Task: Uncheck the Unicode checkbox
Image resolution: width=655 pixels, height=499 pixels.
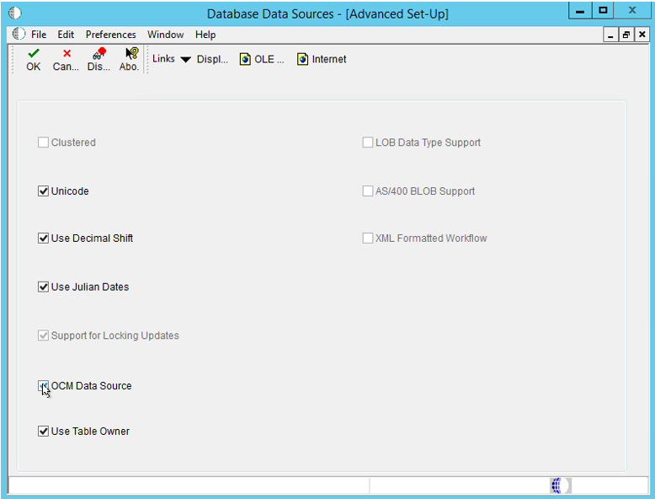Action: (43, 191)
